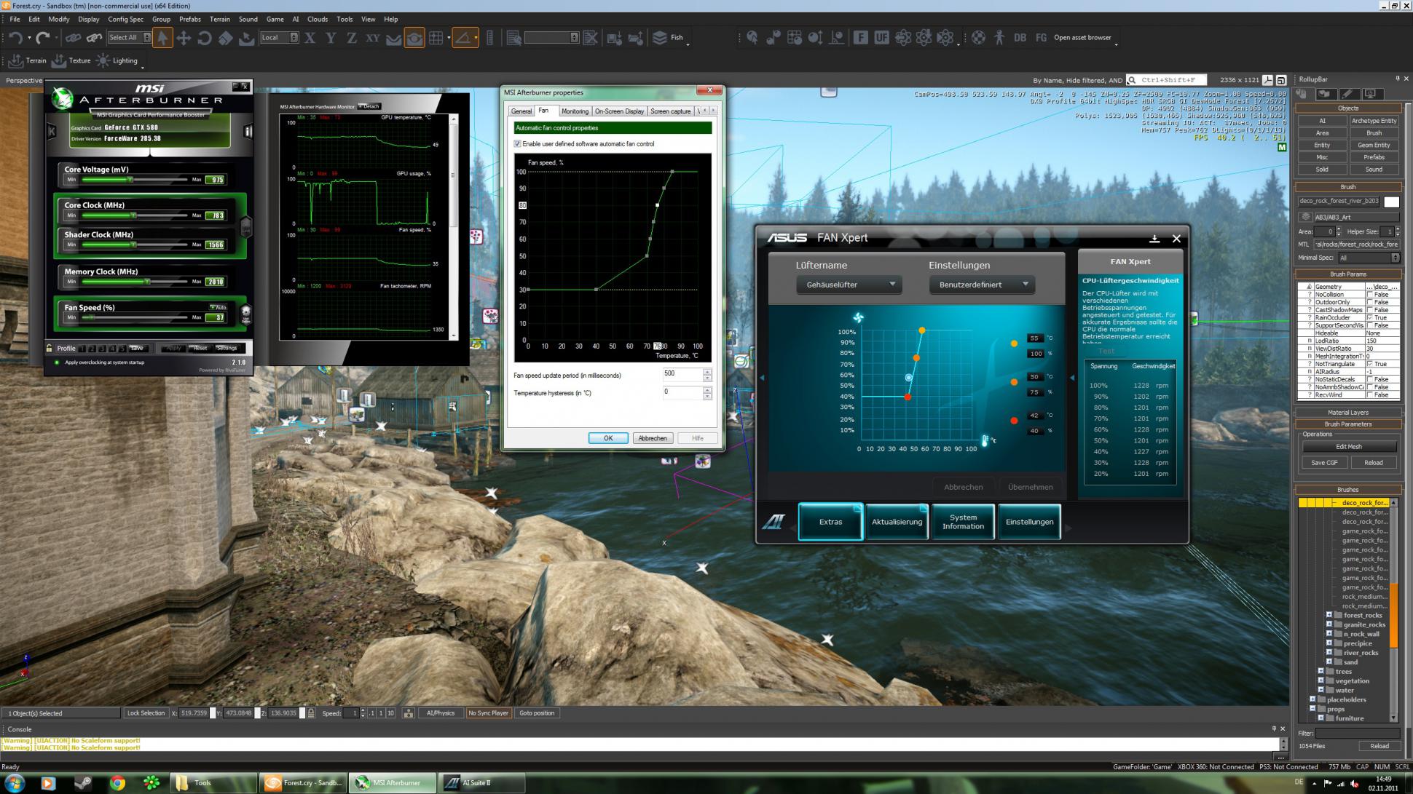Open the DB database view icon
Viewport: 1413px width, 794px height.
pos(1020,38)
